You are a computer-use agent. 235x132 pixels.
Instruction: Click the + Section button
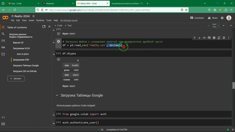click(x=16, y=78)
